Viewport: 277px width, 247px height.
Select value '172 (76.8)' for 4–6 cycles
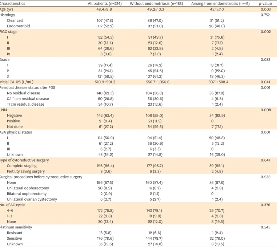[105, 211]
